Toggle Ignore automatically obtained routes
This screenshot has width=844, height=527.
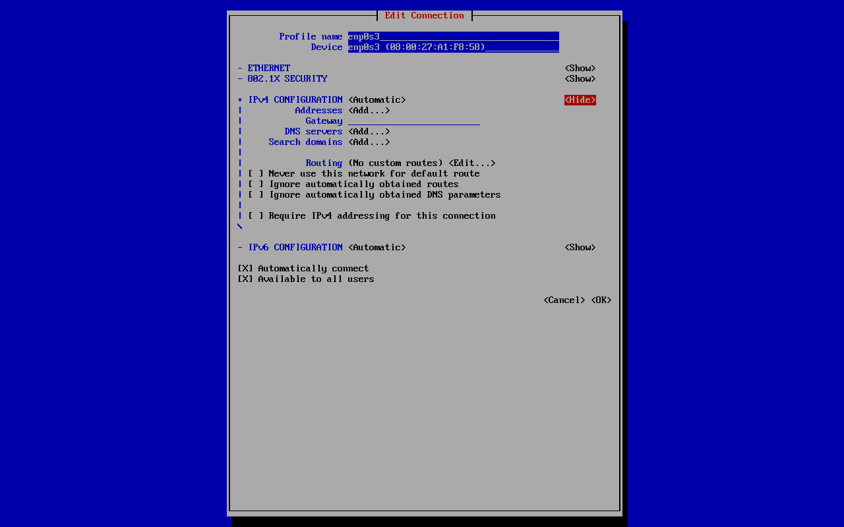[256, 184]
